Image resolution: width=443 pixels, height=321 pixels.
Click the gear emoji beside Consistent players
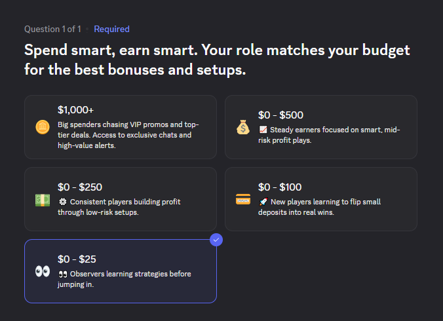click(x=62, y=202)
